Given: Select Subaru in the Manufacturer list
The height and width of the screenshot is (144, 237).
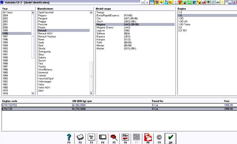Looking at the screenshot, I should [63, 58].
